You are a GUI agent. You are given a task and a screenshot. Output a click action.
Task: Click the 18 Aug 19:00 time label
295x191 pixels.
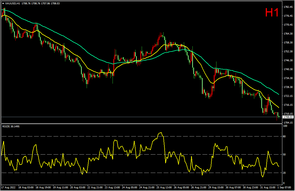(x=43, y=187)
